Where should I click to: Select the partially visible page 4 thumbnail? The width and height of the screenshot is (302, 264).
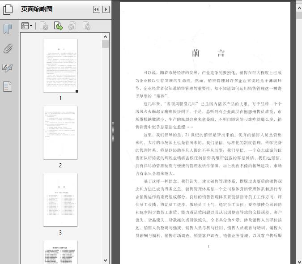[x=60, y=252]
